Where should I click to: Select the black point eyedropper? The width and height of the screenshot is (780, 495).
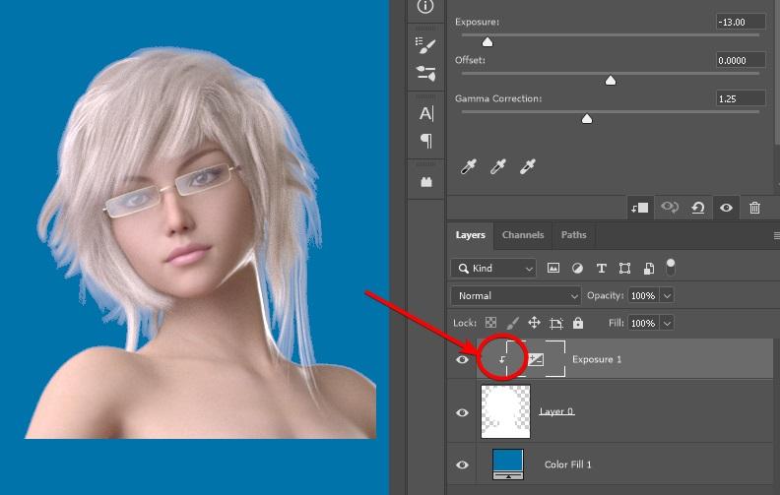[469, 166]
